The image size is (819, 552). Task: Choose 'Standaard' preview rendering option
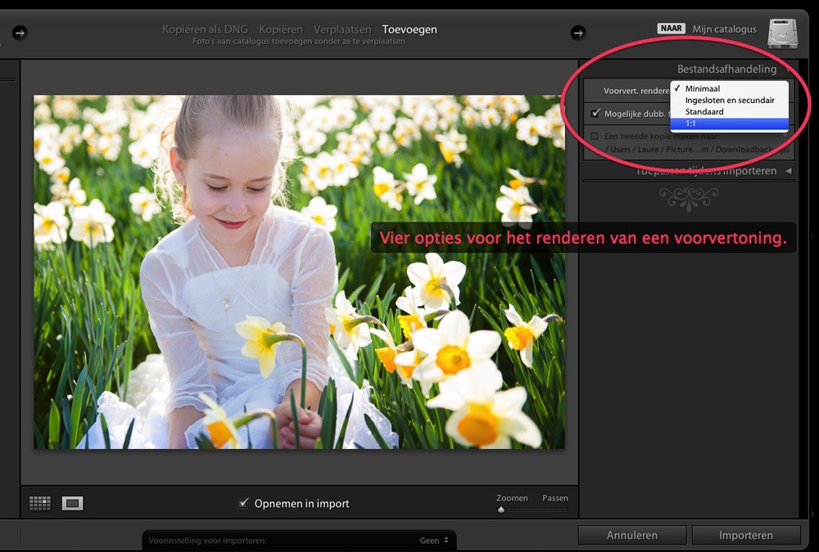tap(704, 111)
